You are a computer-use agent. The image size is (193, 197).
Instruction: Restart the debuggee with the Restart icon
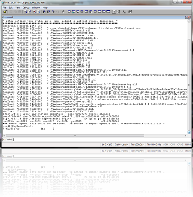[x=30, y=12]
